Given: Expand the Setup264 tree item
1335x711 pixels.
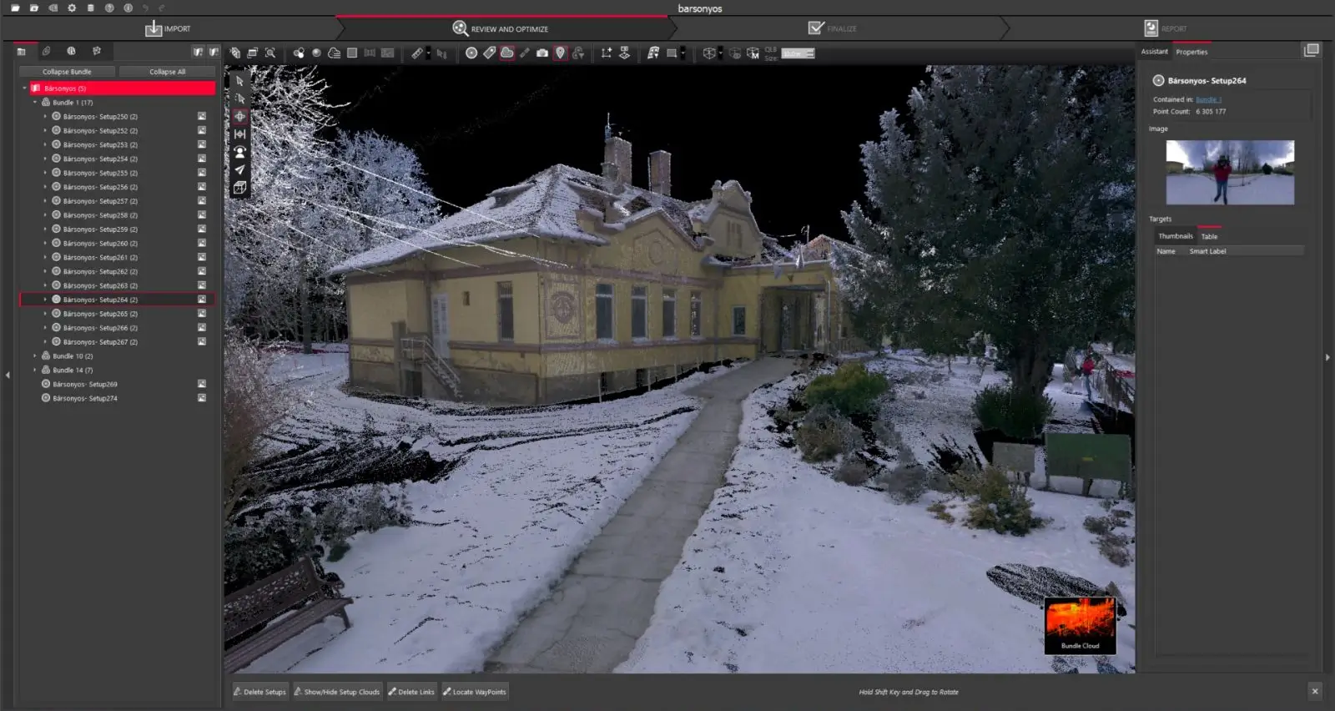Looking at the screenshot, I should coord(45,300).
